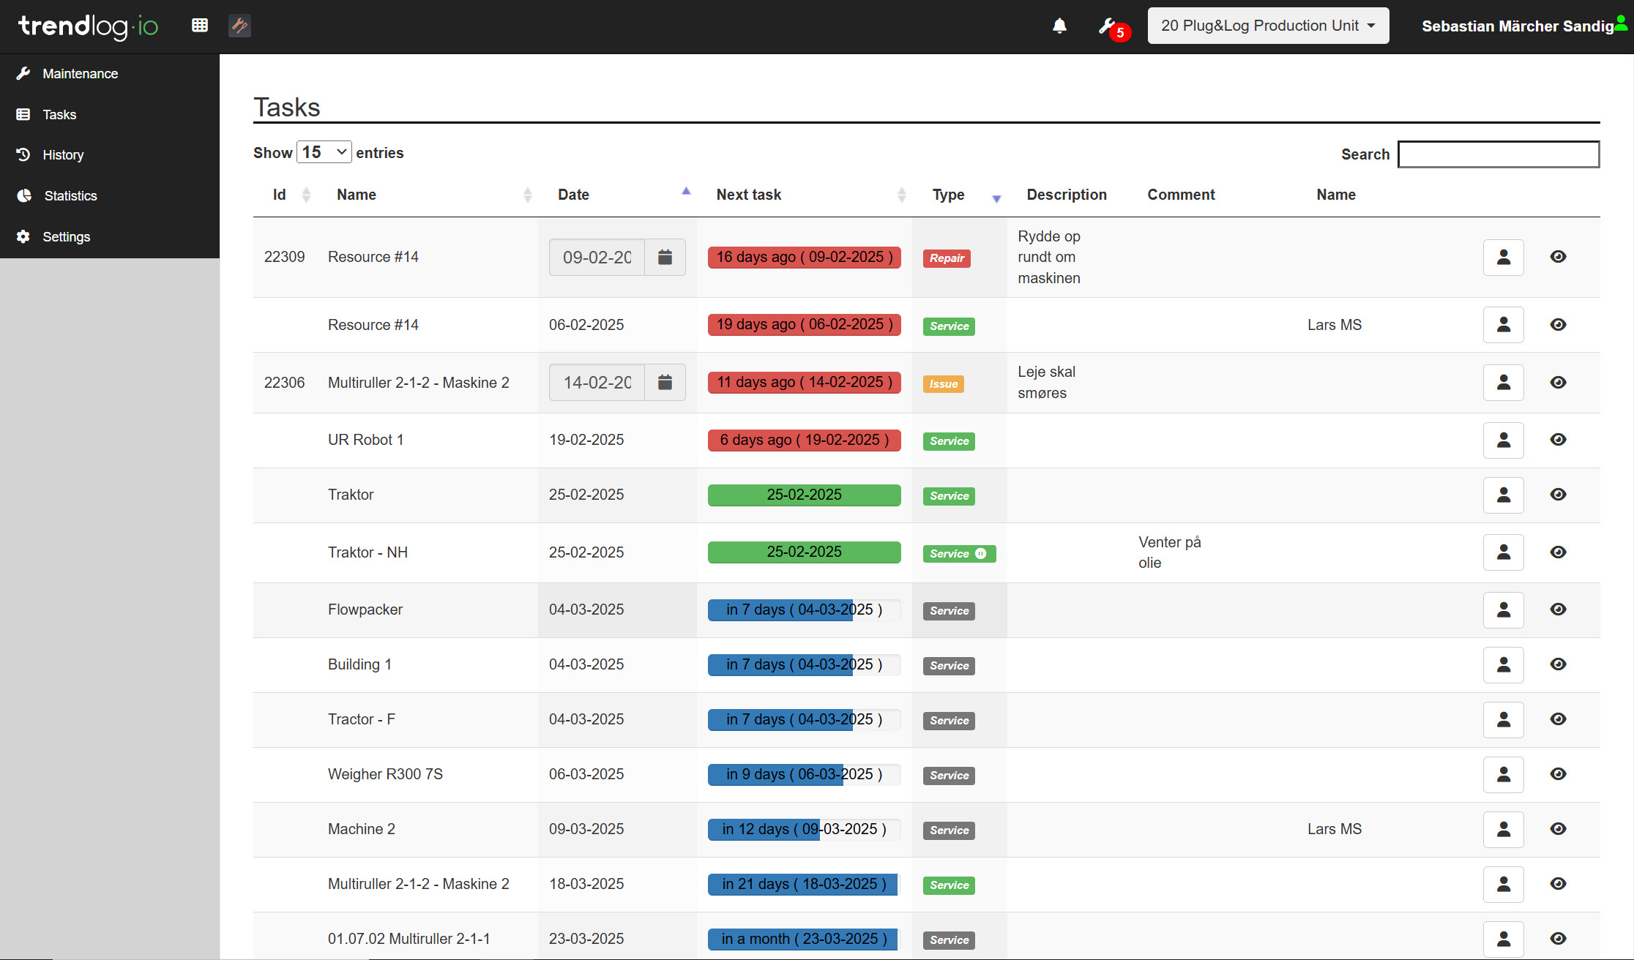Viewport: 1634px width, 960px height.
Task: Click the Service badge for UR Robot 1
Action: point(949,441)
